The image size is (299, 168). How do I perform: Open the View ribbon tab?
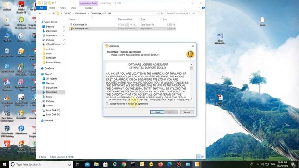73,8
